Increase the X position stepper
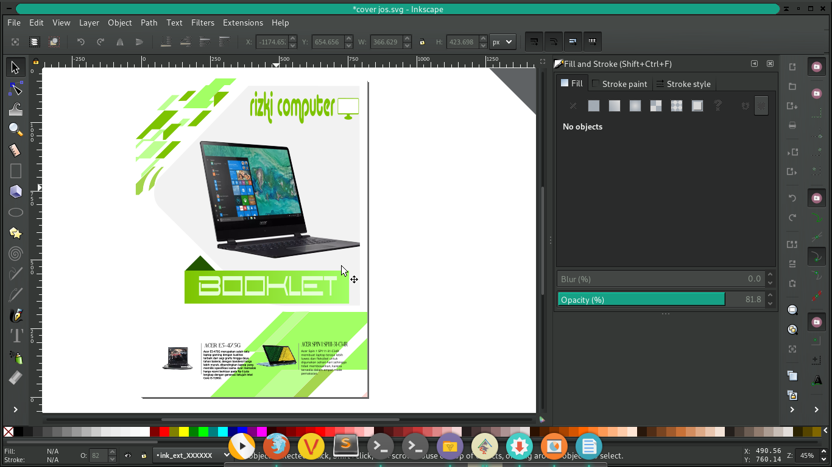Screen dimensions: 832x467 pyautogui.click(x=293, y=38)
